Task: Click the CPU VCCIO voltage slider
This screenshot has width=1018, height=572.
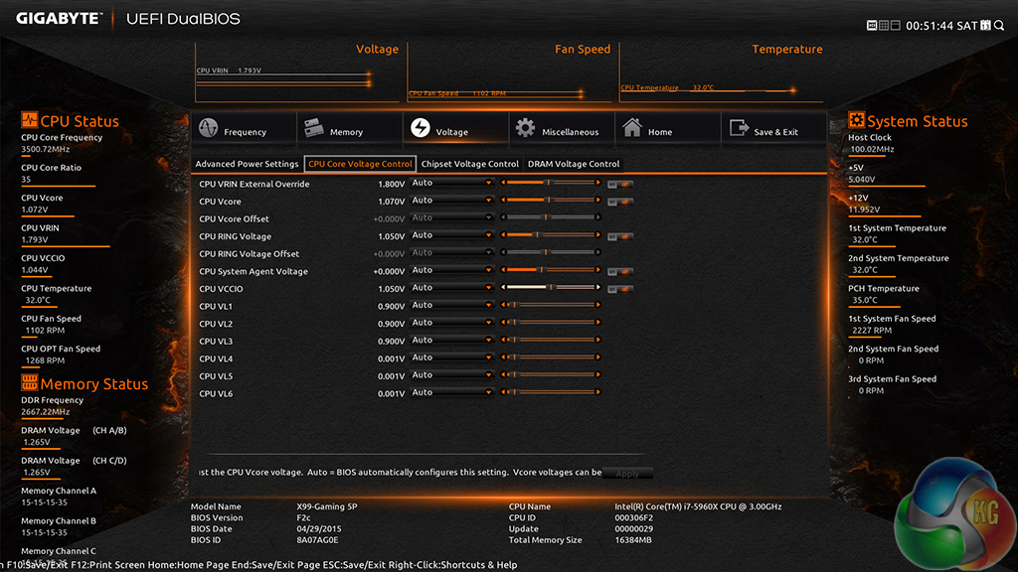Action: tap(550, 289)
